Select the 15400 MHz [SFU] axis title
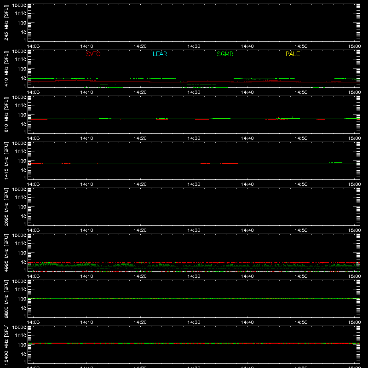 (6, 345)
